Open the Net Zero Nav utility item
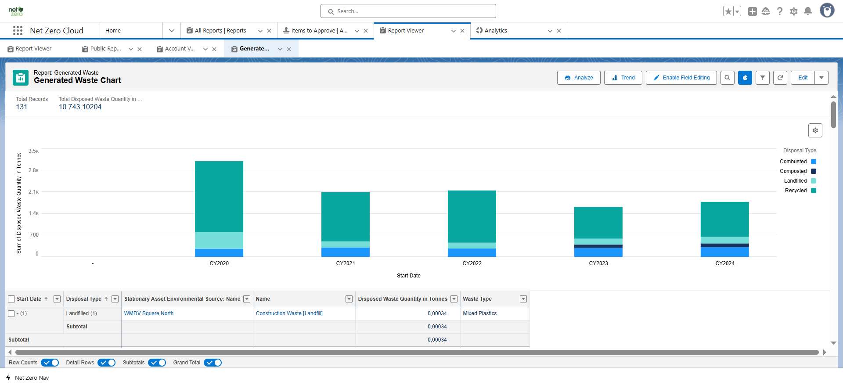The image size is (843, 385). (x=27, y=378)
